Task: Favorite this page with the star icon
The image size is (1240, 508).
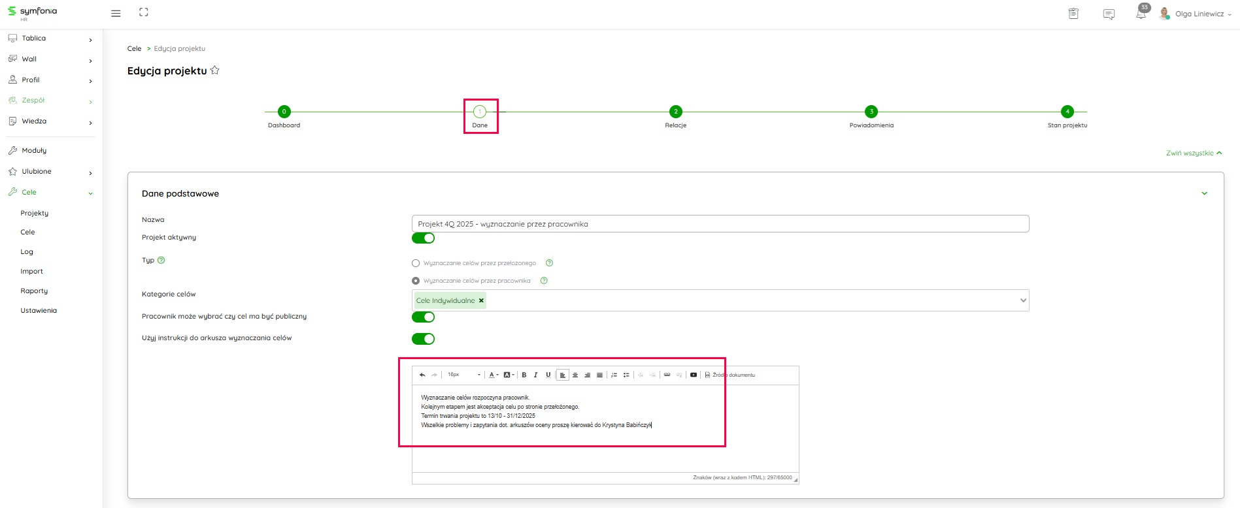Action: click(215, 71)
